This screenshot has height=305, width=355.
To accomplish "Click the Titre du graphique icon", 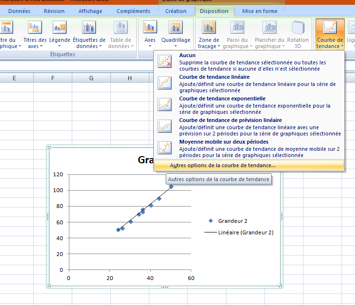I will pyautogui.click(x=6, y=27).
